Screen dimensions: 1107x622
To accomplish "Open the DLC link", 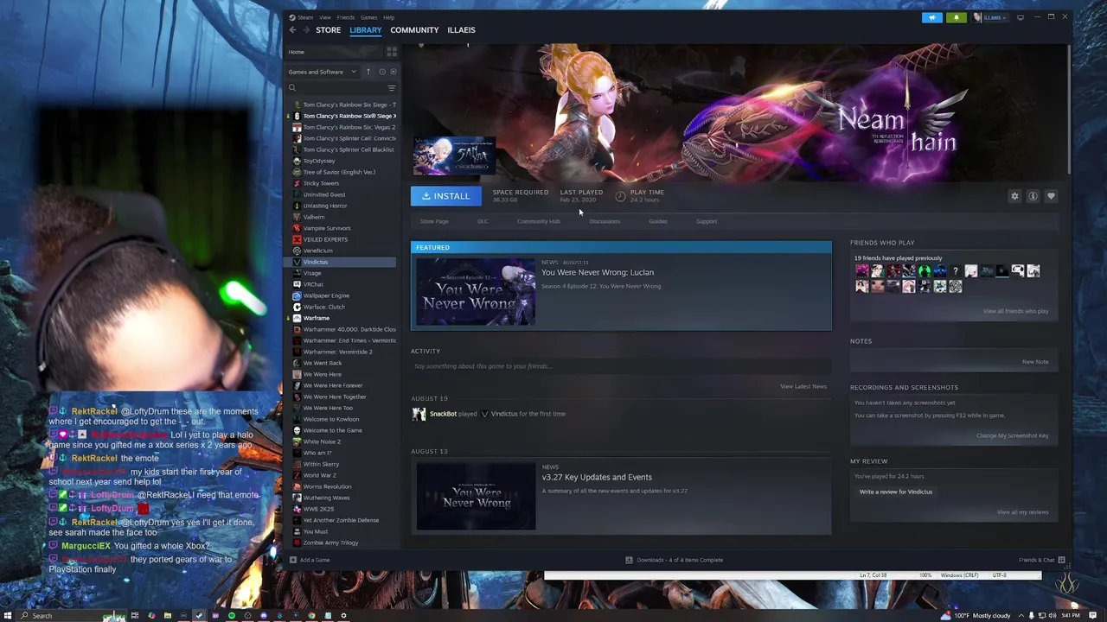I will [483, 221].
